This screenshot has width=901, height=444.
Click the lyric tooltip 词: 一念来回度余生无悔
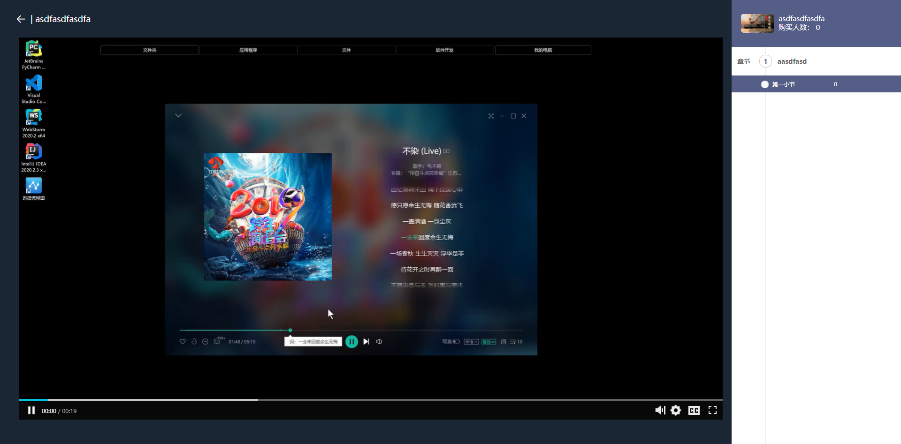tap(313, 341)
